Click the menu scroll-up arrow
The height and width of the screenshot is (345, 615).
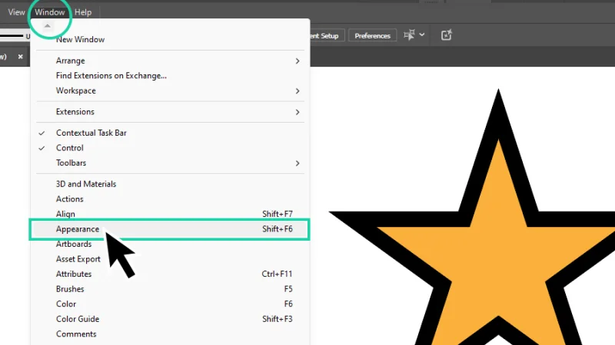click(48, 26)
